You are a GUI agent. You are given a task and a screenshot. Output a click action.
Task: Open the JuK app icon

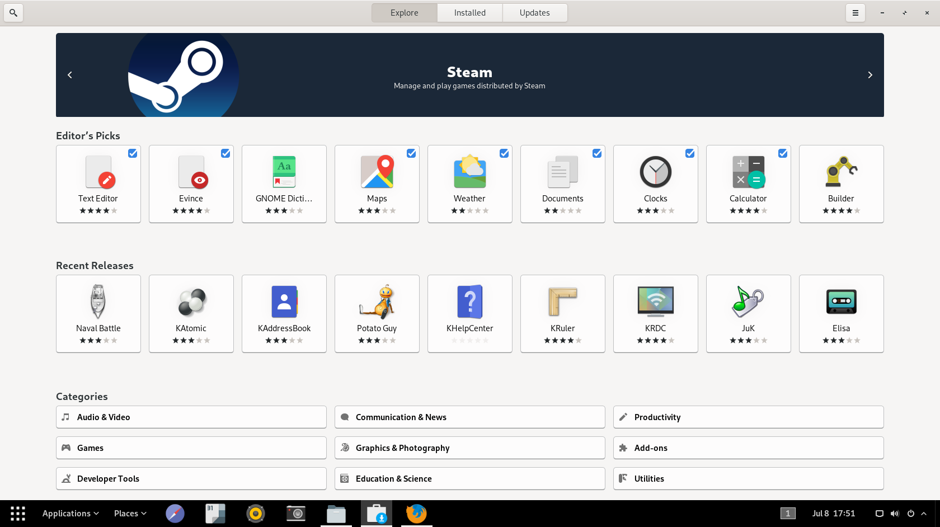point(749,302)
